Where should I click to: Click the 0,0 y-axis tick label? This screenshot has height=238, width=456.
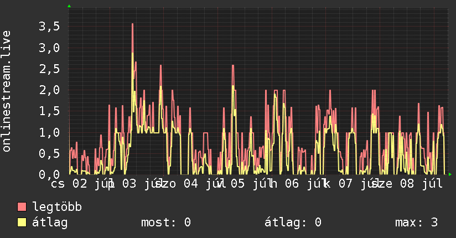[x=49, y=174]
